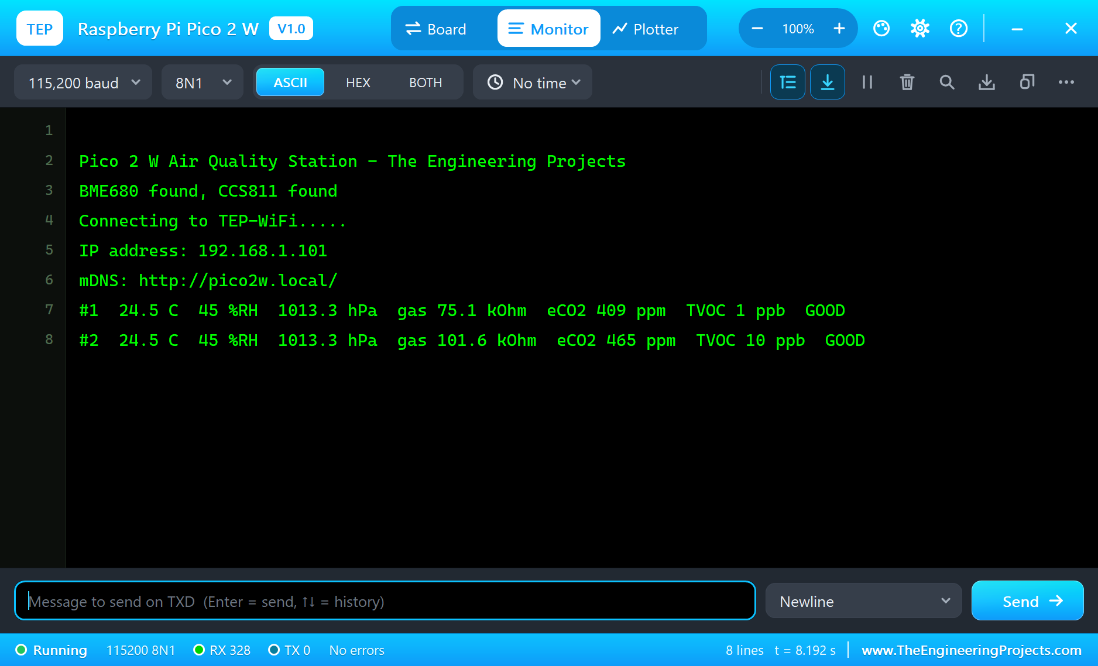1098x666 pixels.
Task: Click the BME680 found, CCS811 found line
Action: point(208,191)
